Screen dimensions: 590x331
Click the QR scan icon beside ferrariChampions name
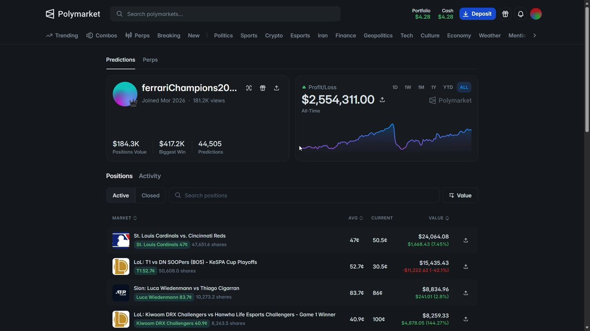(x=249, y=88)
